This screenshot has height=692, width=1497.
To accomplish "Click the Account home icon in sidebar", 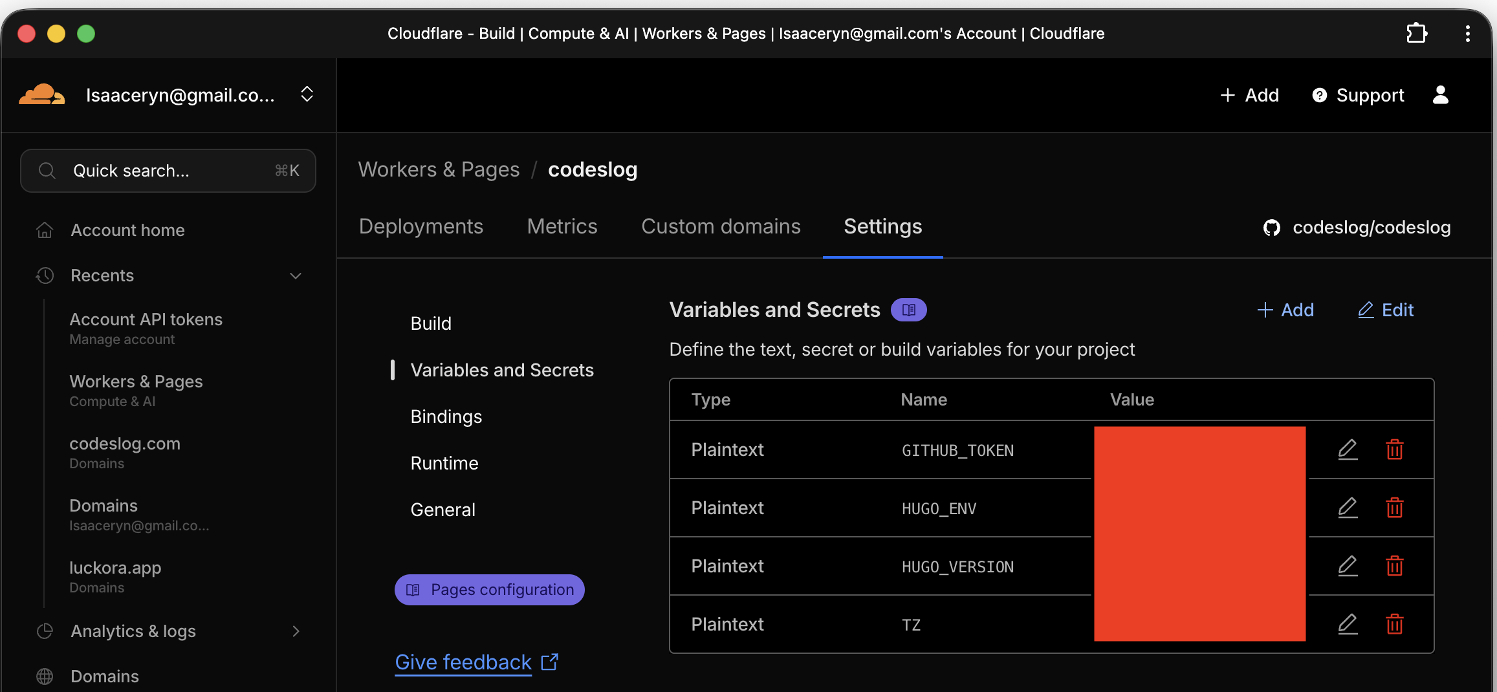I will point(44,230).
